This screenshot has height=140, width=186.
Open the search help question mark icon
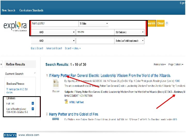tap(167, 23)
